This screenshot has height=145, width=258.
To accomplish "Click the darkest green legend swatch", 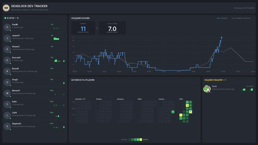I will pos(129,140).
